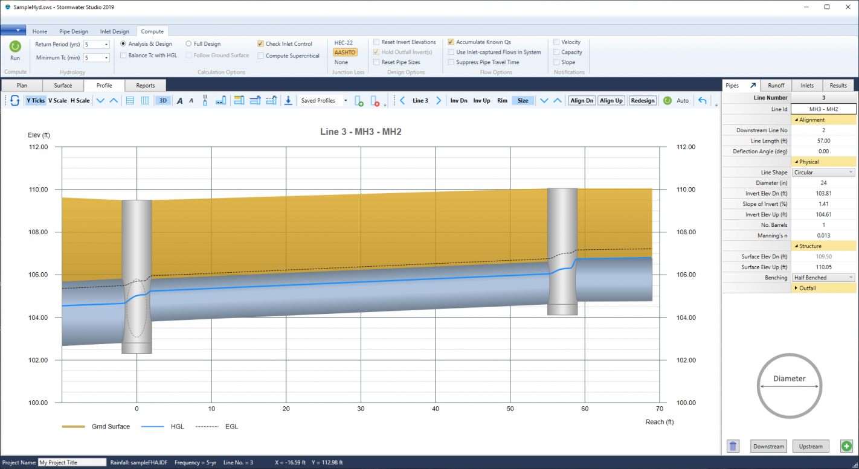Click the vertical gridlines icon in the toolbar
The height and width of the screenshot is (469, 859).
[146, 100]
